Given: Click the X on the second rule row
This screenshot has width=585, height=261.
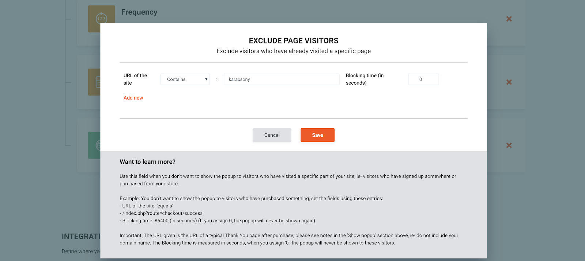Looking at the screenshot, I should (x=509, y=82).
